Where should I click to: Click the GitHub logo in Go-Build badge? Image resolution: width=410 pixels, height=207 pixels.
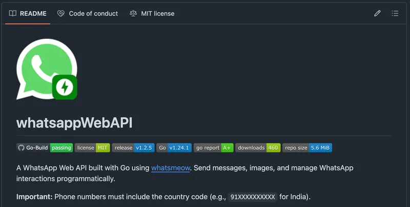coord(21,148)
